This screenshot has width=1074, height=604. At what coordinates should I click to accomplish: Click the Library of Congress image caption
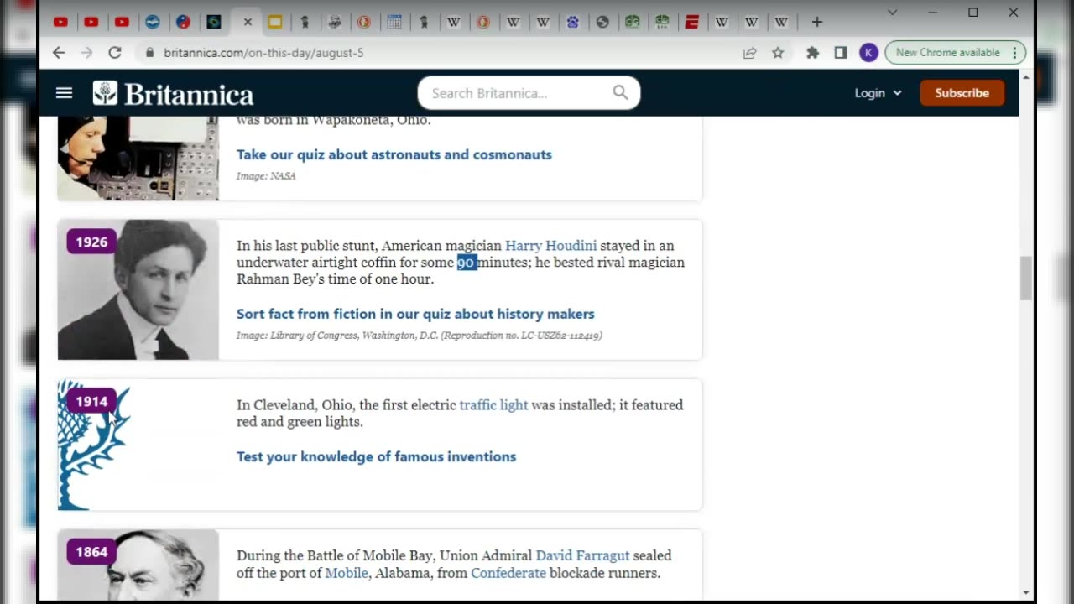(x=420, y=336)
